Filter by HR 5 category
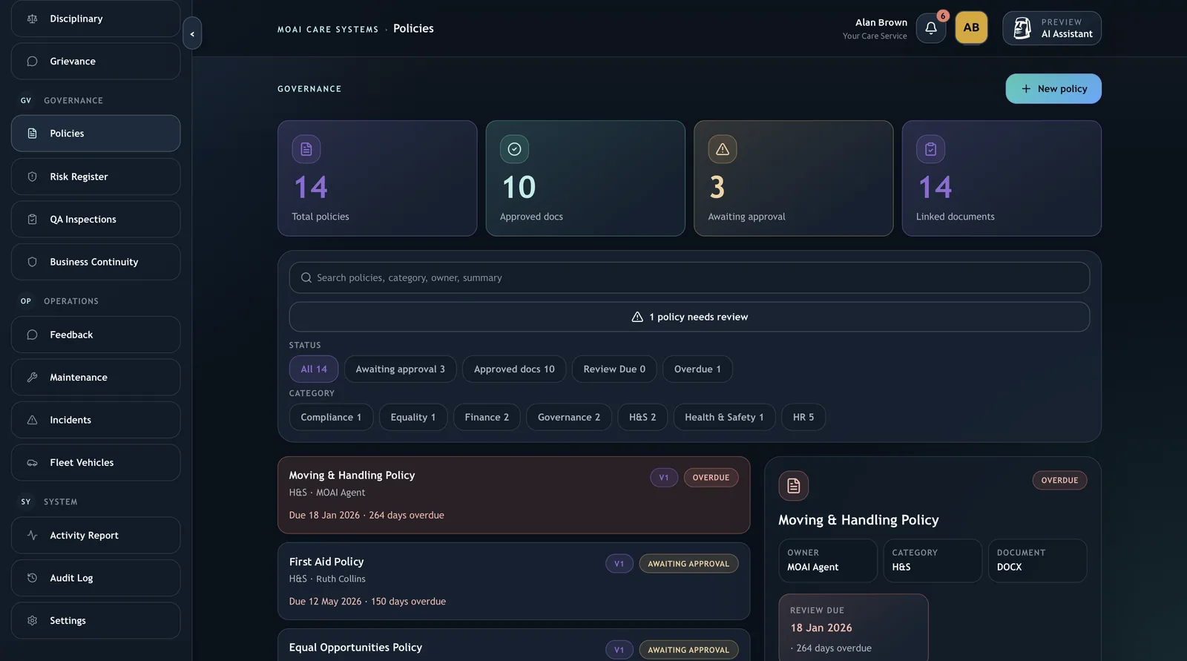Image resolution: width=1187 pixels, height=661 pixels. [803, 417]
